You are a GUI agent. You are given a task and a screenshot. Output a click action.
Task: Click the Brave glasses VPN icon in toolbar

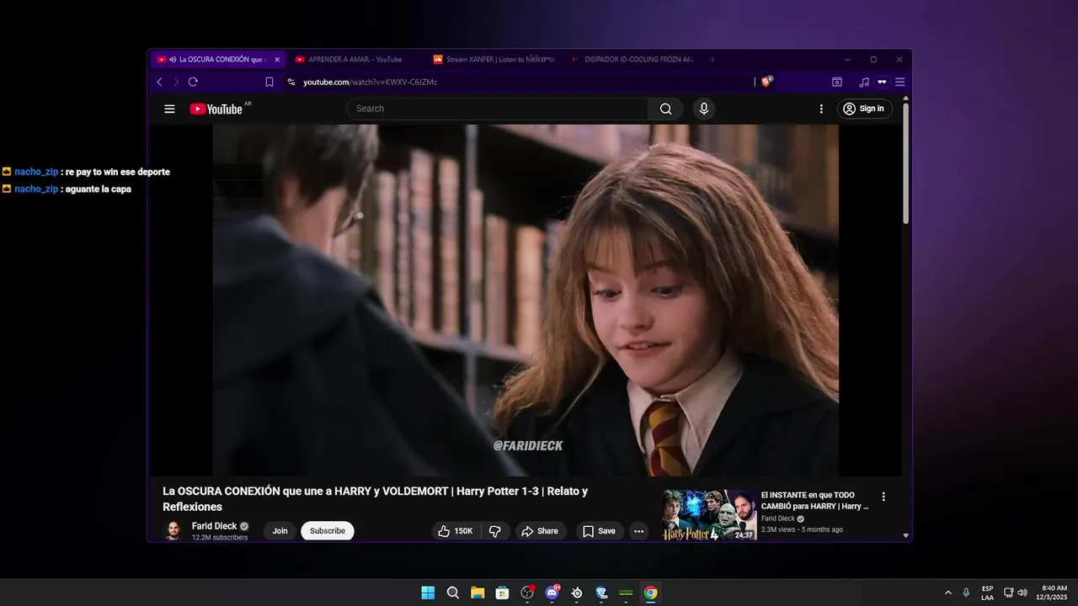pyautogui.click(x=882, y=82)
